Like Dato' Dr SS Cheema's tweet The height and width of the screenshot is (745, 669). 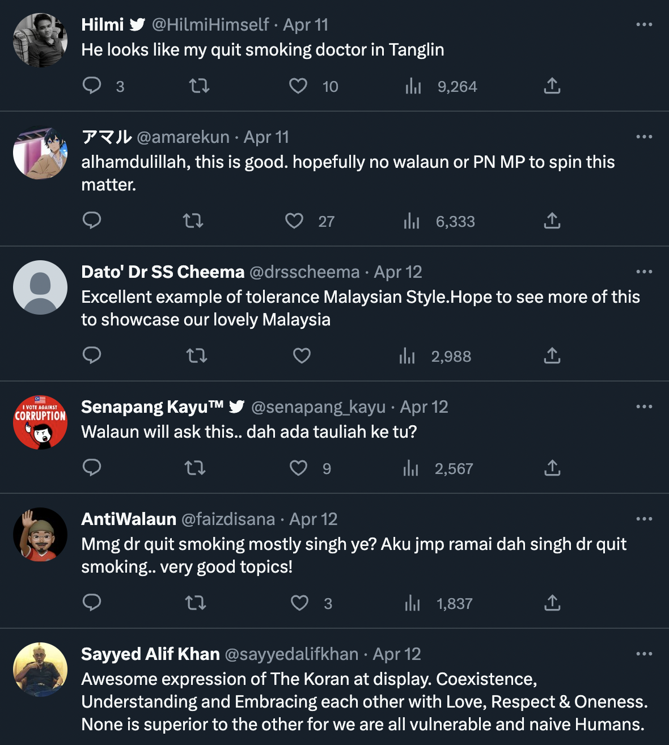click(302, 355)
